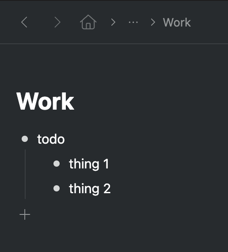Image resolution: width=228 pixels, height=252 pixels.
Task: Place cursor in the todo item text
Action: 51,139
